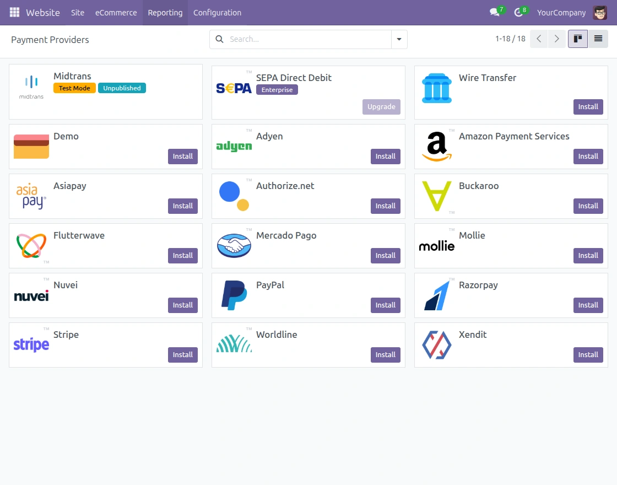Image resolution: width=617 pixels, height=485 pixels.
Task: Go to next page arrow
Action: coord(557,39)
